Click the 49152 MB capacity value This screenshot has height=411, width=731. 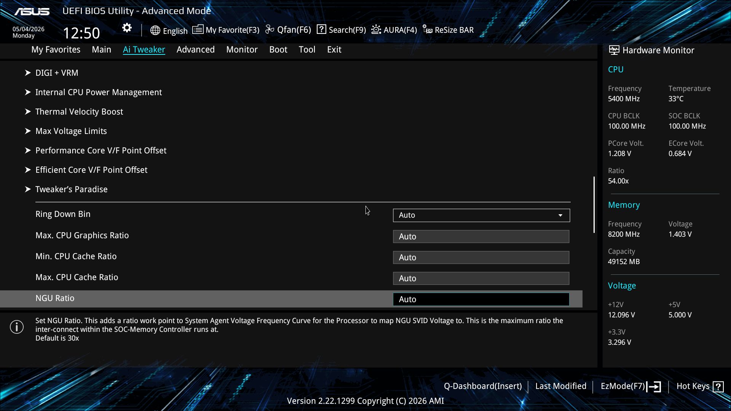pyautogui.click(x=624, y=261)
